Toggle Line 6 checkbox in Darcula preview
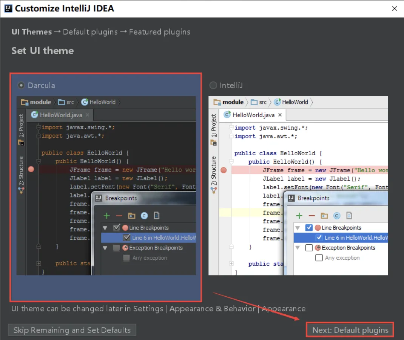Viewport: 404px width, 340px height. pos(126,237)
